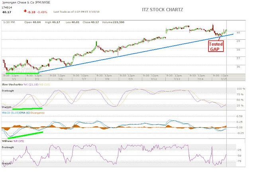
Task: Click the 50 % stochastics axis label
Action: pyautogui.click(x=240, y=100)
